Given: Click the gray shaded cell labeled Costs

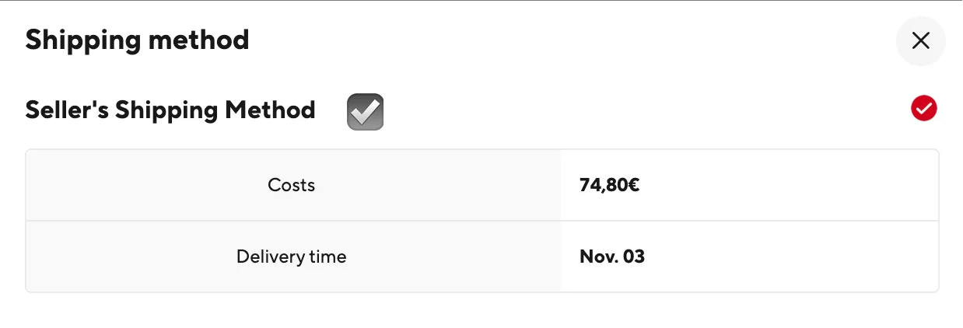Looking at the screenshot, I should tap(292, 185).
